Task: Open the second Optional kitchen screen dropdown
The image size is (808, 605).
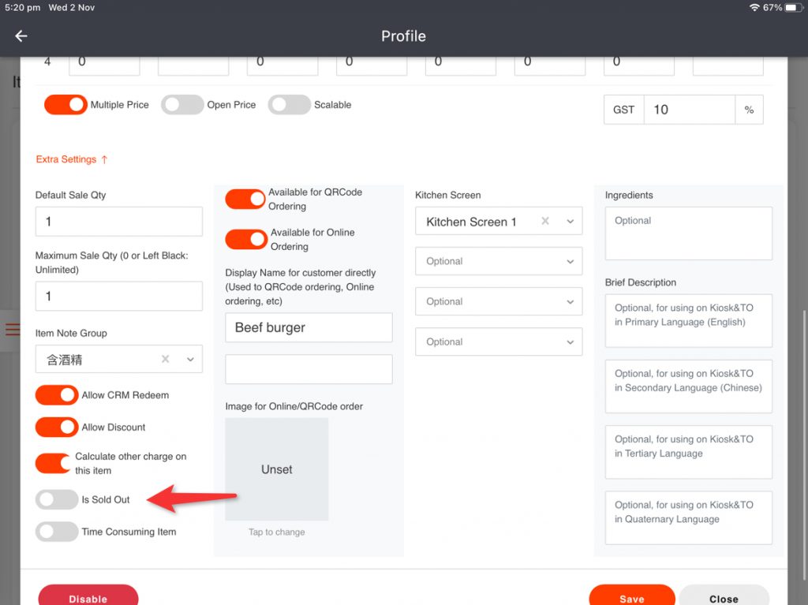Action: pyautogui.click(x=499, y=301)
